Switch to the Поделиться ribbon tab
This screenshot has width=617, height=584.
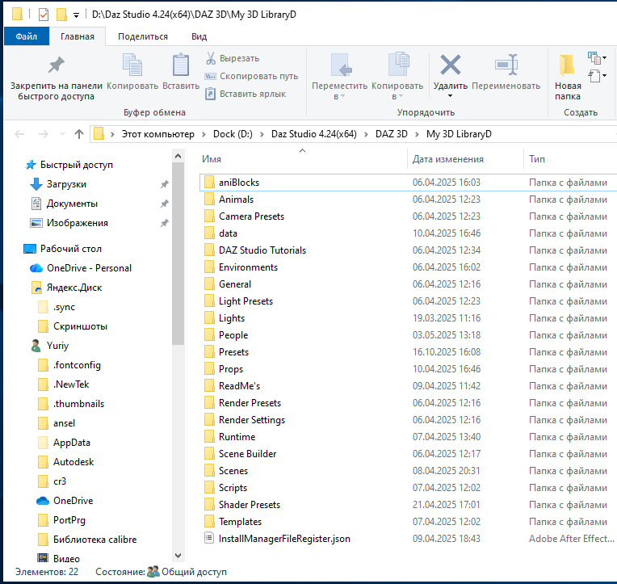pos(143,36)
